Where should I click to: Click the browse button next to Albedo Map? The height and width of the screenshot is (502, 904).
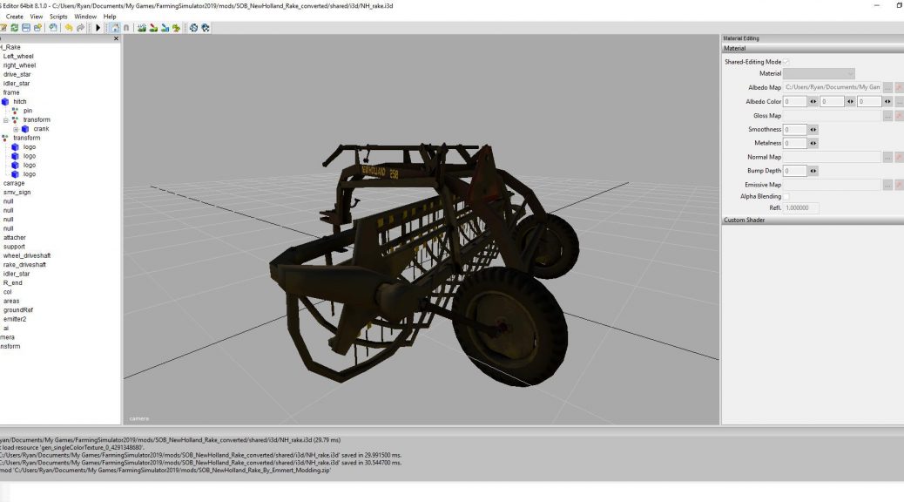point(887,88)
